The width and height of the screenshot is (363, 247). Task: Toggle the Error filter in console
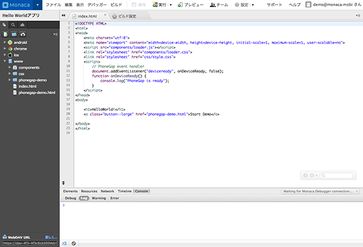pos(114,198)
